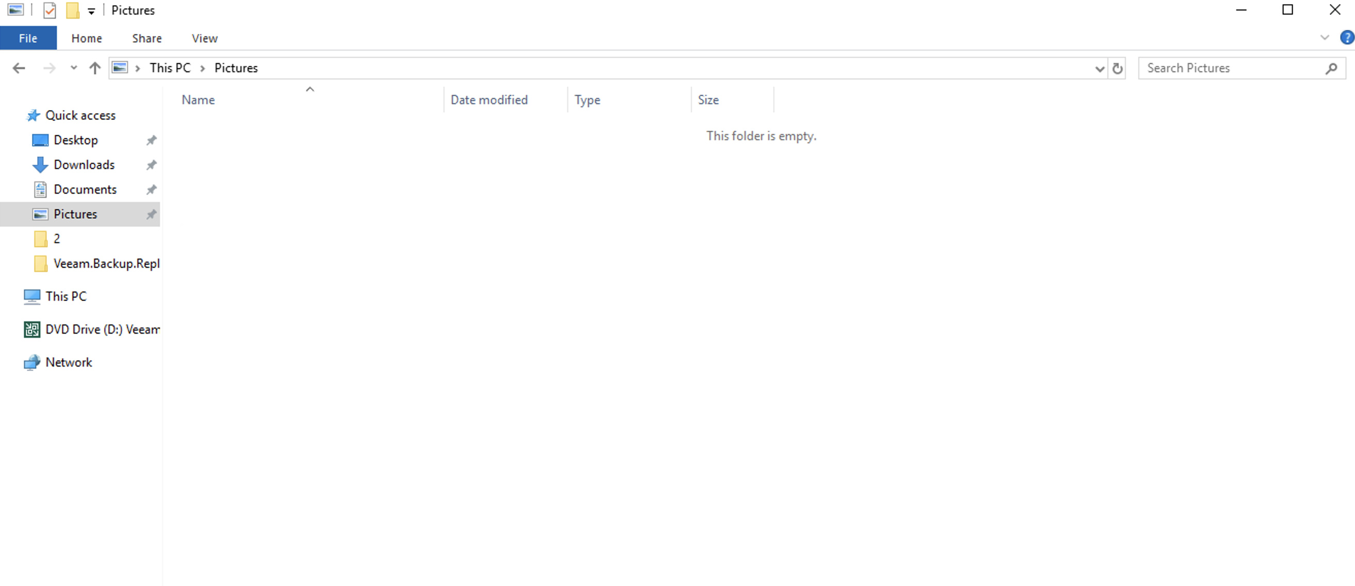This screenshot has width=1355, height=586.
Task: Click the search magnifier icon
Action: [1331, 68]
